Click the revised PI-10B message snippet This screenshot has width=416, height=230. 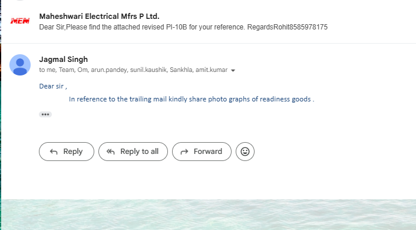(x=183, y=27)
